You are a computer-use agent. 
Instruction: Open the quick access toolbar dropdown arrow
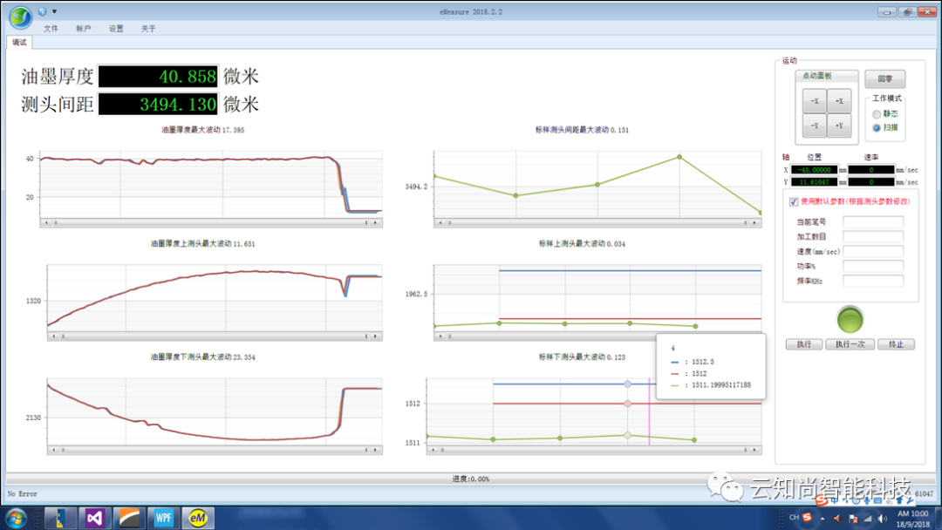click(x=55, y=11)
